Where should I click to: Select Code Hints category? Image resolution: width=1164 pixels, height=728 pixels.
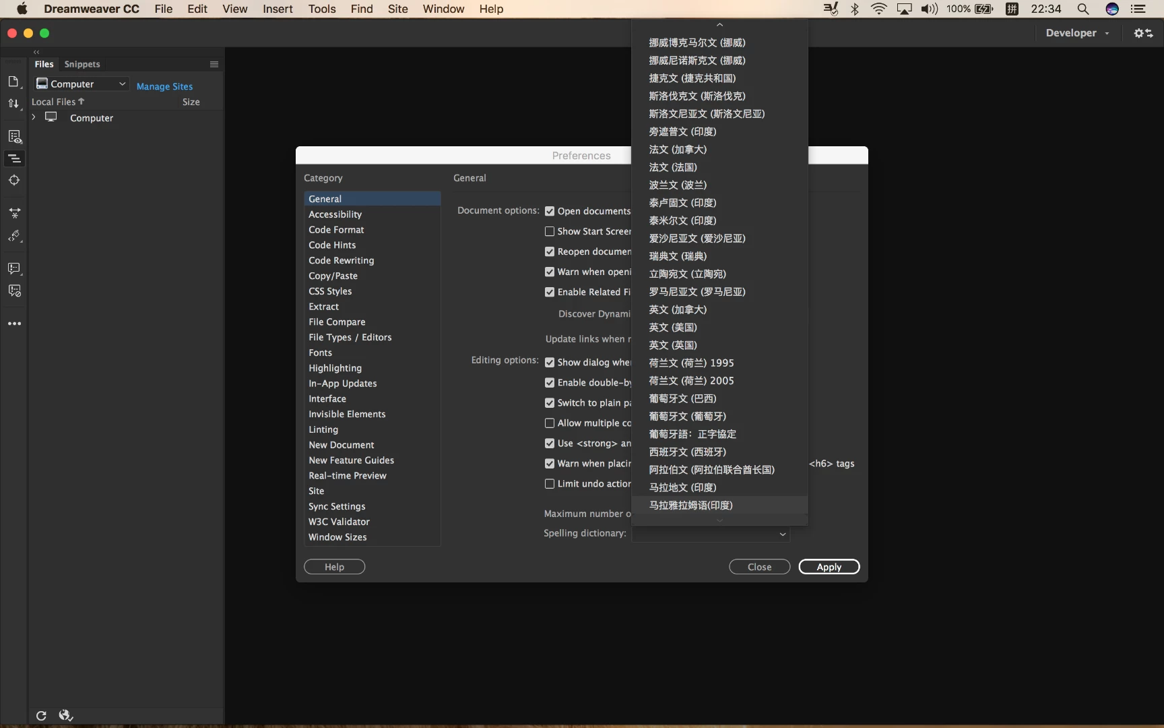tap(372, 245)
